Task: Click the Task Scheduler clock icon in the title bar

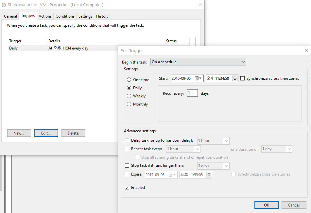Action: click(4, 5)
